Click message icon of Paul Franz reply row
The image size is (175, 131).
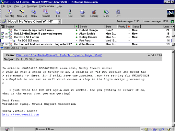coord(13,41)
